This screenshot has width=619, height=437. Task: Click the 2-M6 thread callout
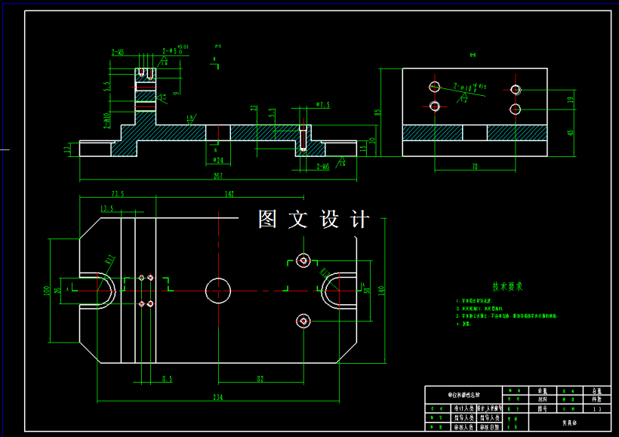coord(322,167)
